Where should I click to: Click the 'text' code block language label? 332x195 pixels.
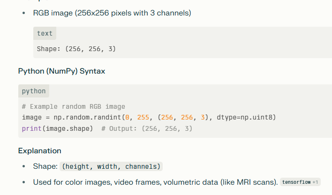[x=45, y=33]
